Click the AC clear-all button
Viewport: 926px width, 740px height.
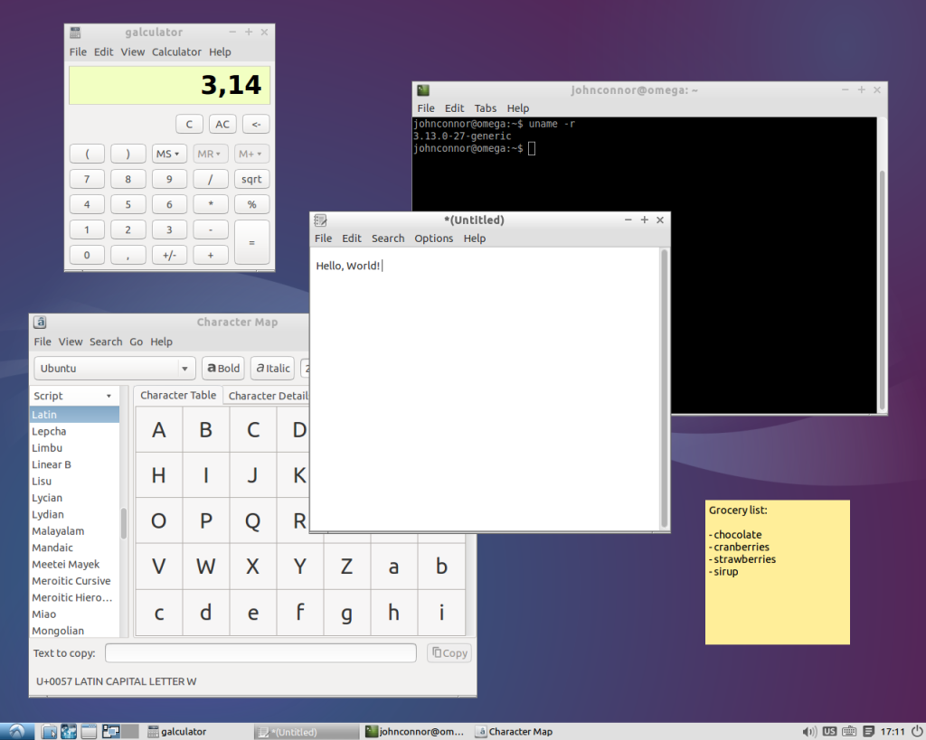[x=222, y=125]
